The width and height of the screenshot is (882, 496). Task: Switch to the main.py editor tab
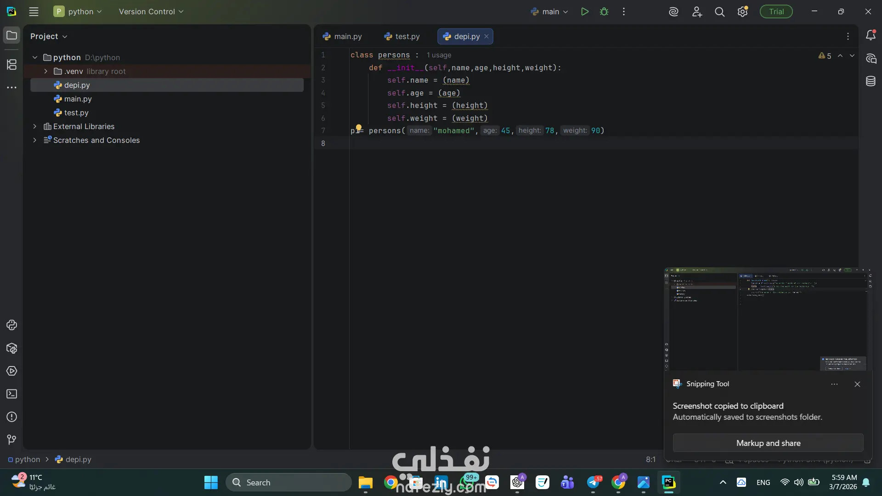pos(342,36)
